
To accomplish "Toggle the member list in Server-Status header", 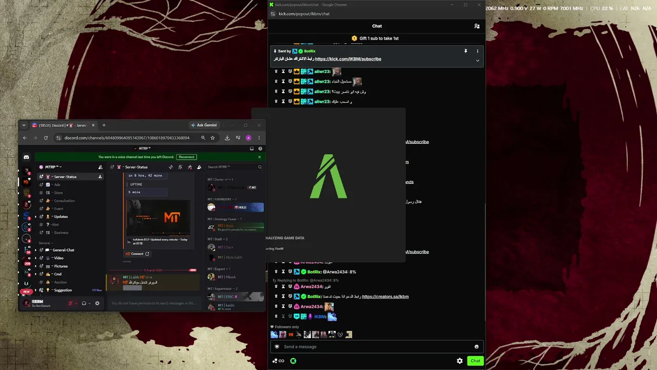I will pos(199,167).
